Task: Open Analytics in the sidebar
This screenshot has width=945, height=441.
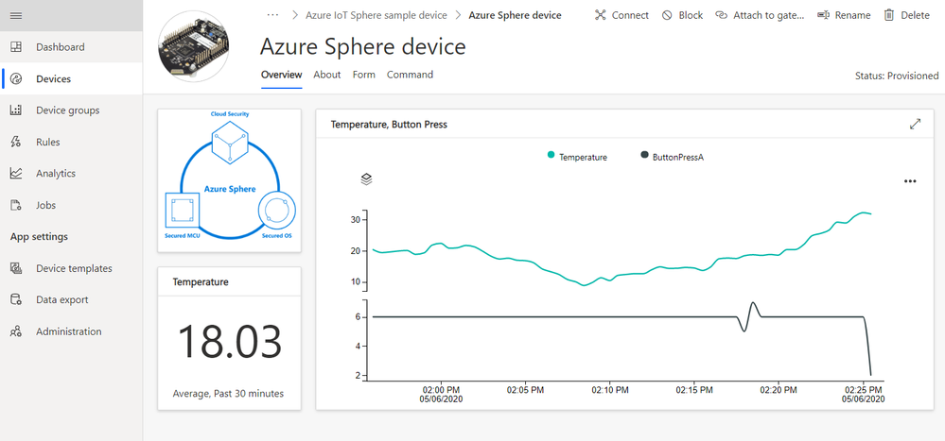Action: click(x=55, y=174)
